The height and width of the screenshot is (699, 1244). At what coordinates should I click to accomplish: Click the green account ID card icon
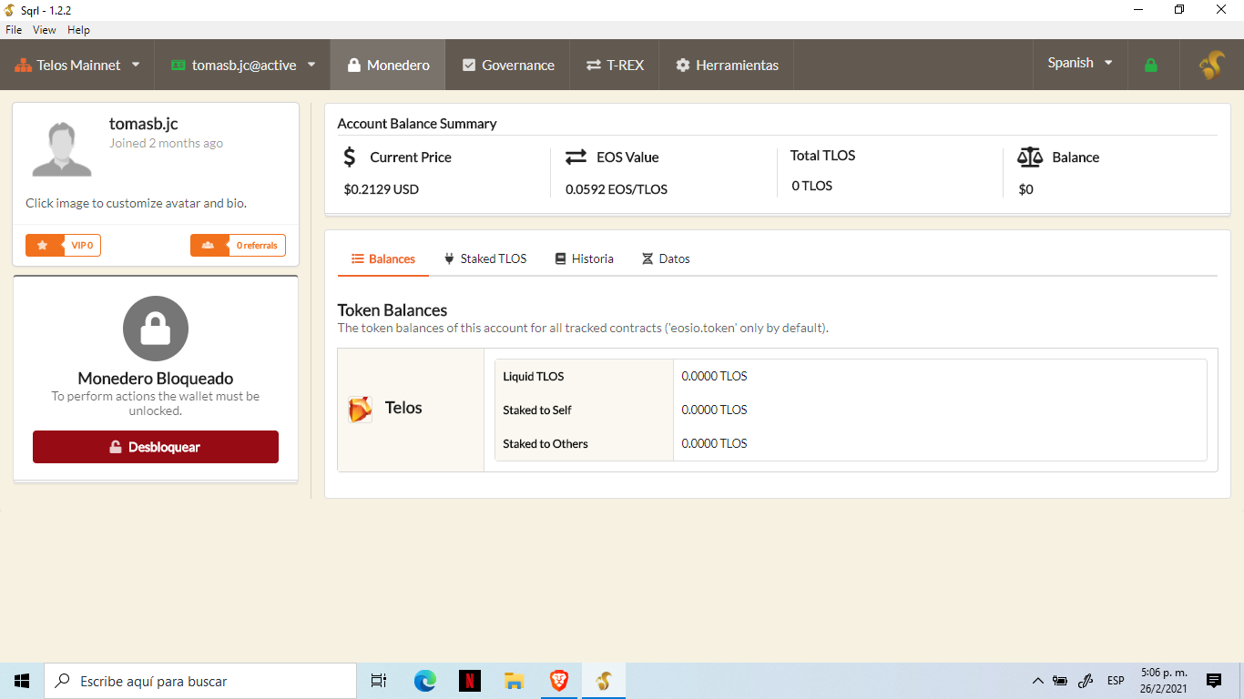(178, 65)
